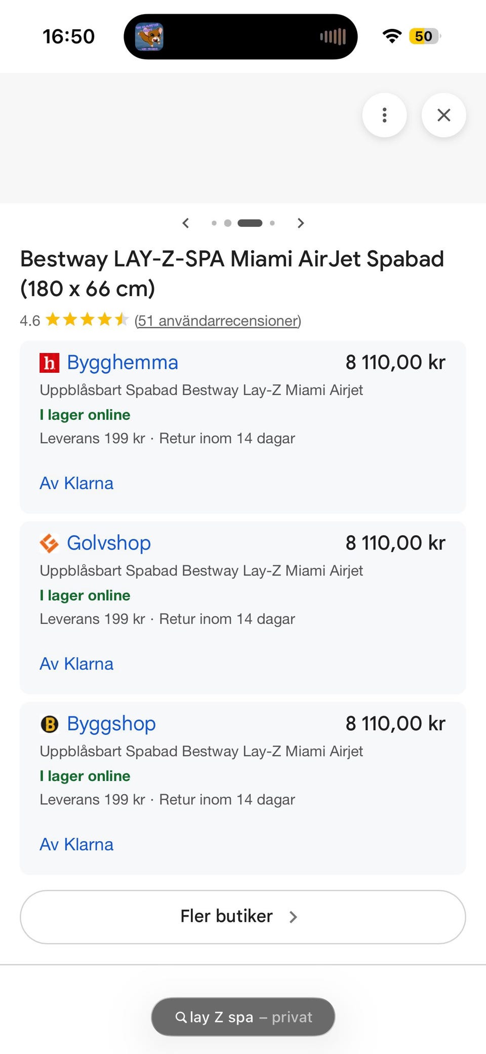Viewport: 486px width, 1054px height.
Task: Go to next product image arrow
Action: pos(301,223)
